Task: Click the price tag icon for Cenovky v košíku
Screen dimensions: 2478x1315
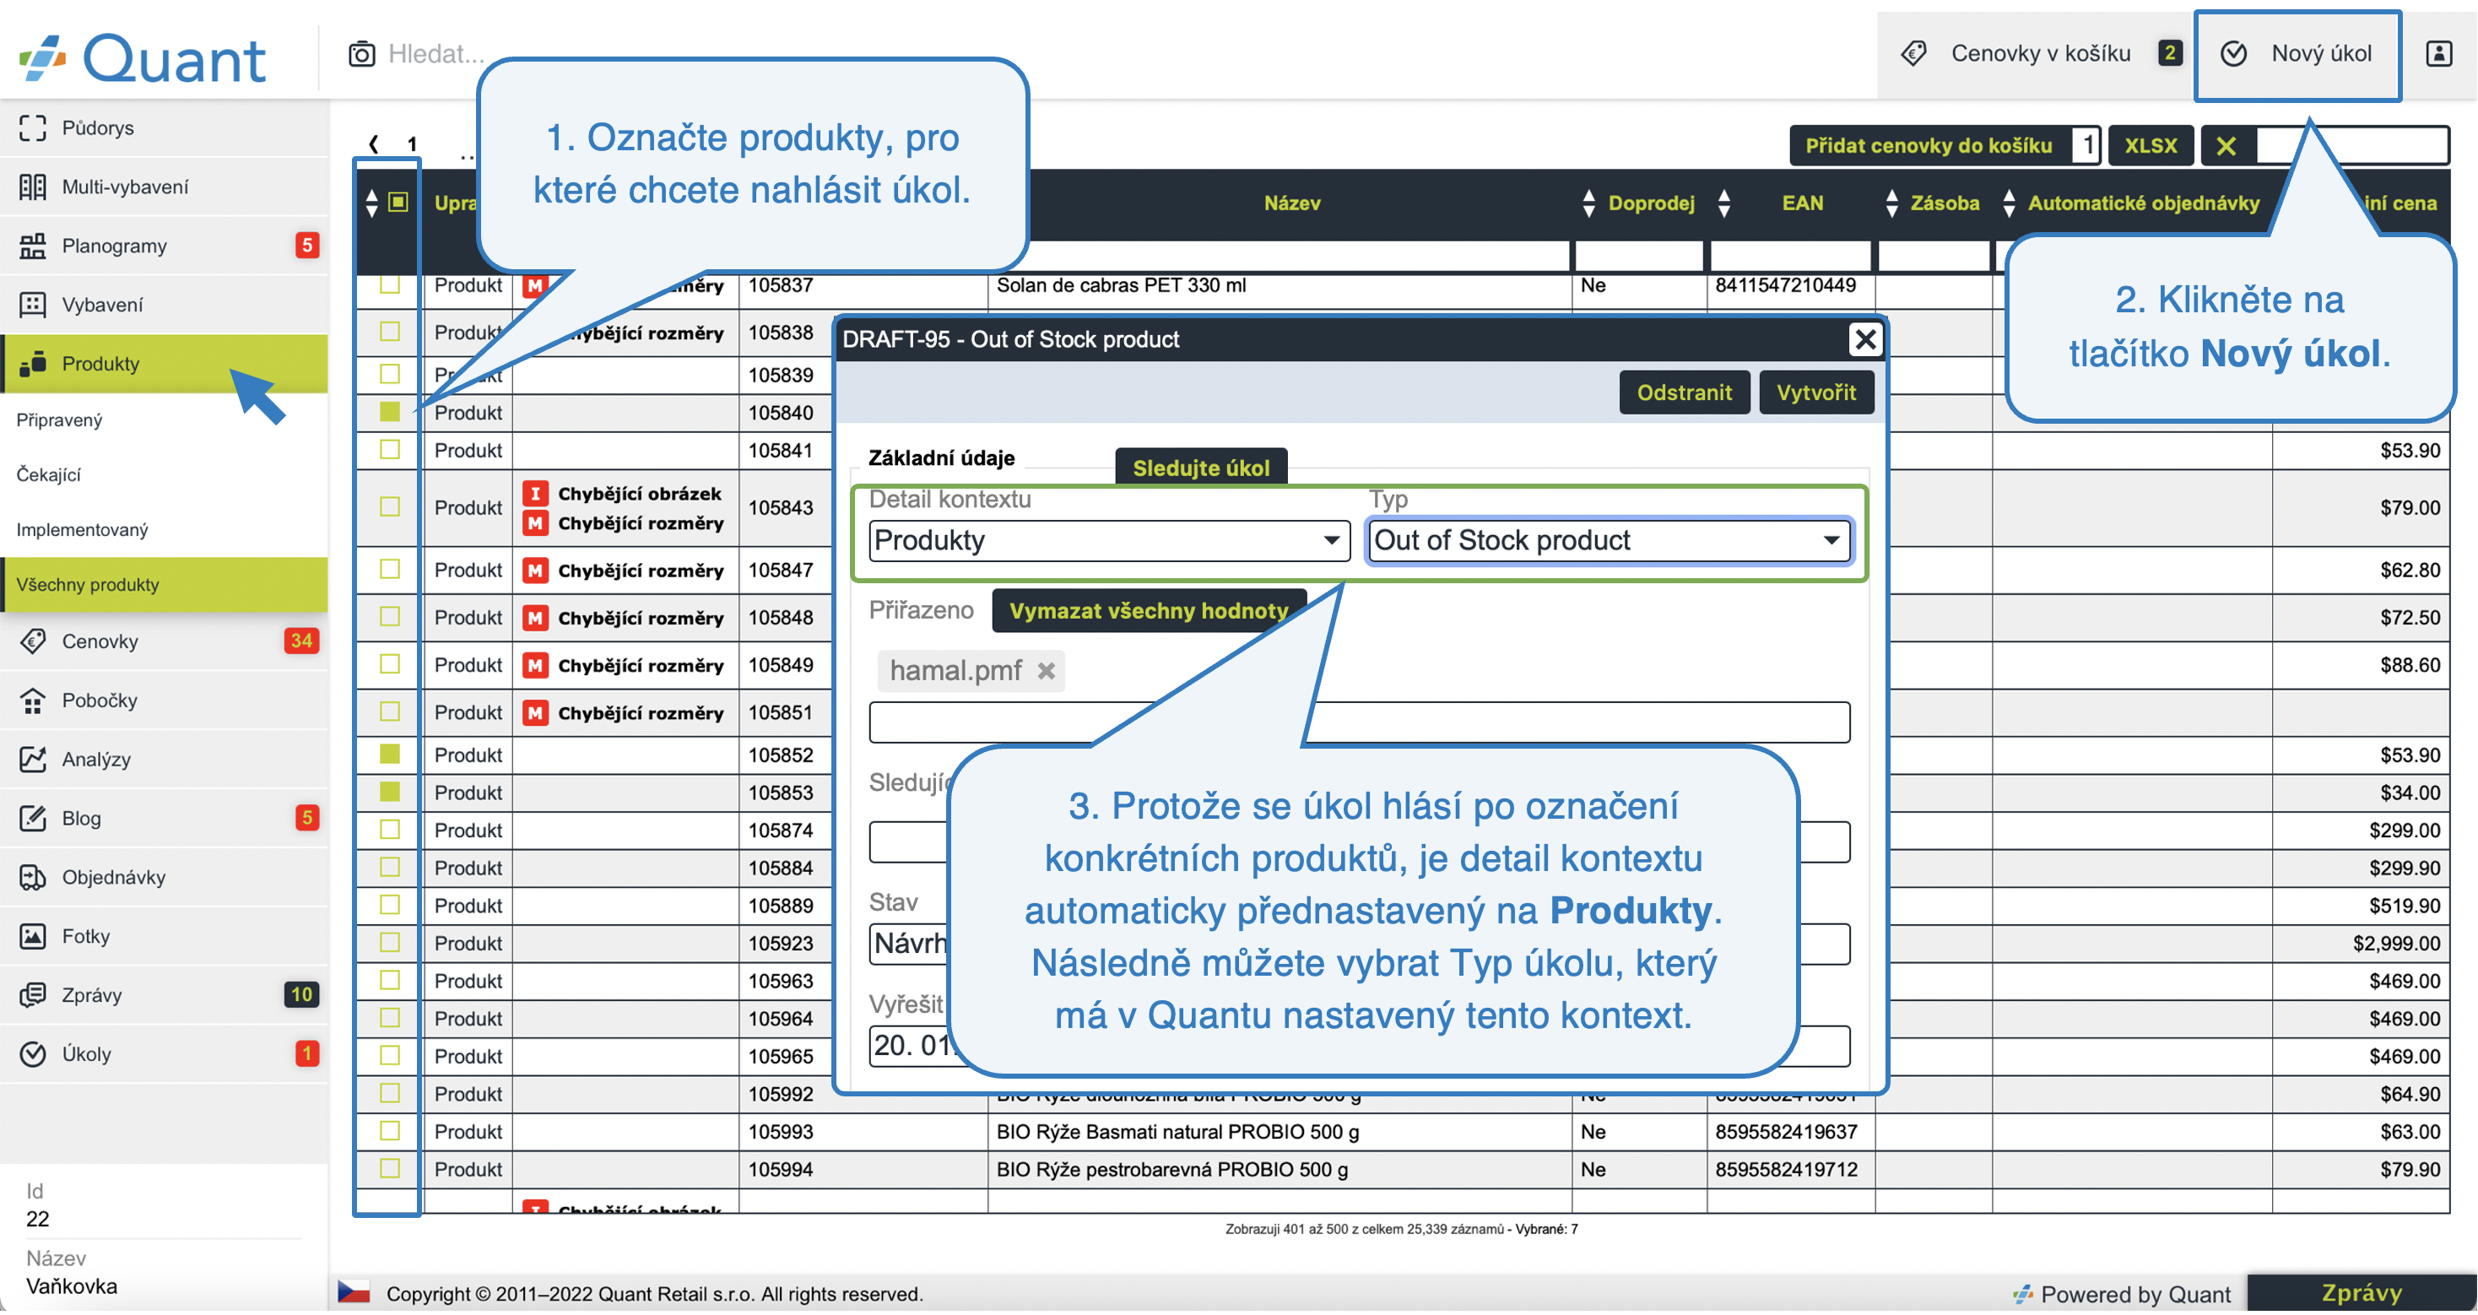Action: coord(1914,54)
